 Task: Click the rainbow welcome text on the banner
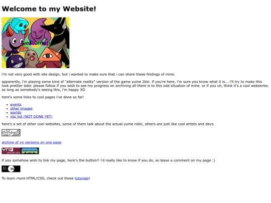coord(36,43)
